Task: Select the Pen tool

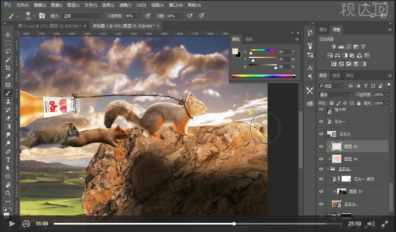Action: pyautogui.click(x=8, y=151)
